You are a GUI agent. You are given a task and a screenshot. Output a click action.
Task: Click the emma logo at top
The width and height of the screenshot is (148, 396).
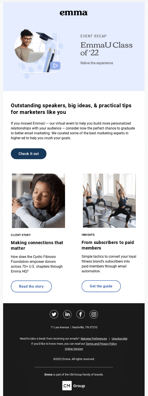tap(74, 13)
